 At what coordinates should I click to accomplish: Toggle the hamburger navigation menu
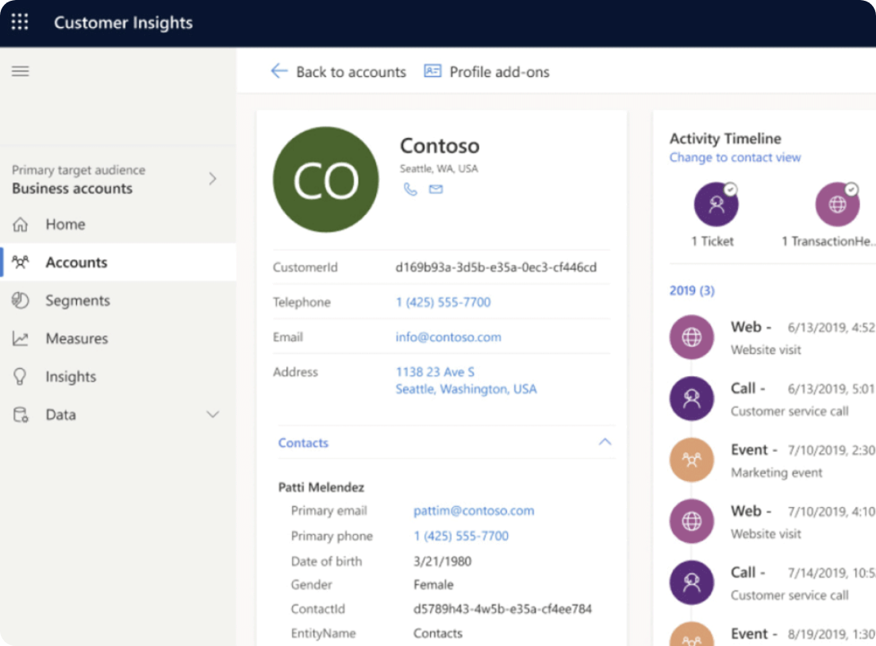point(20,71)
